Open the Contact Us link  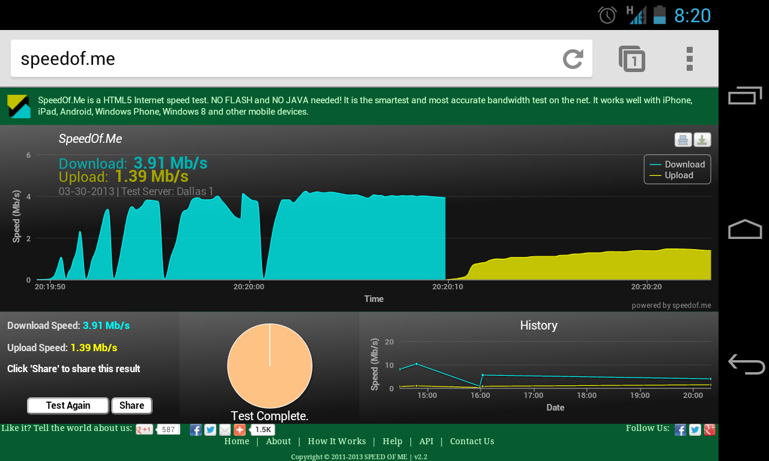click(x=472, y=441)
